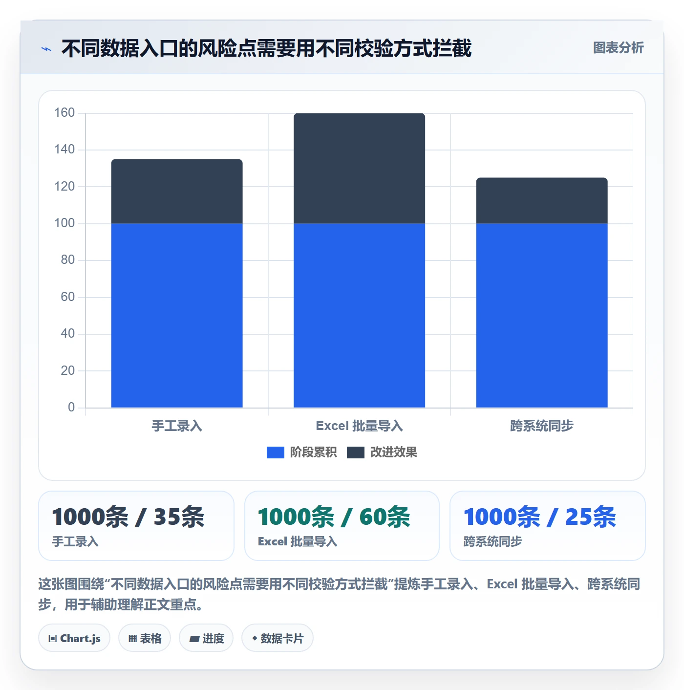This screenshot has width=684, height=690.
Task: Click the lightning icon beside the card title
Action: [x=46, y=49]
